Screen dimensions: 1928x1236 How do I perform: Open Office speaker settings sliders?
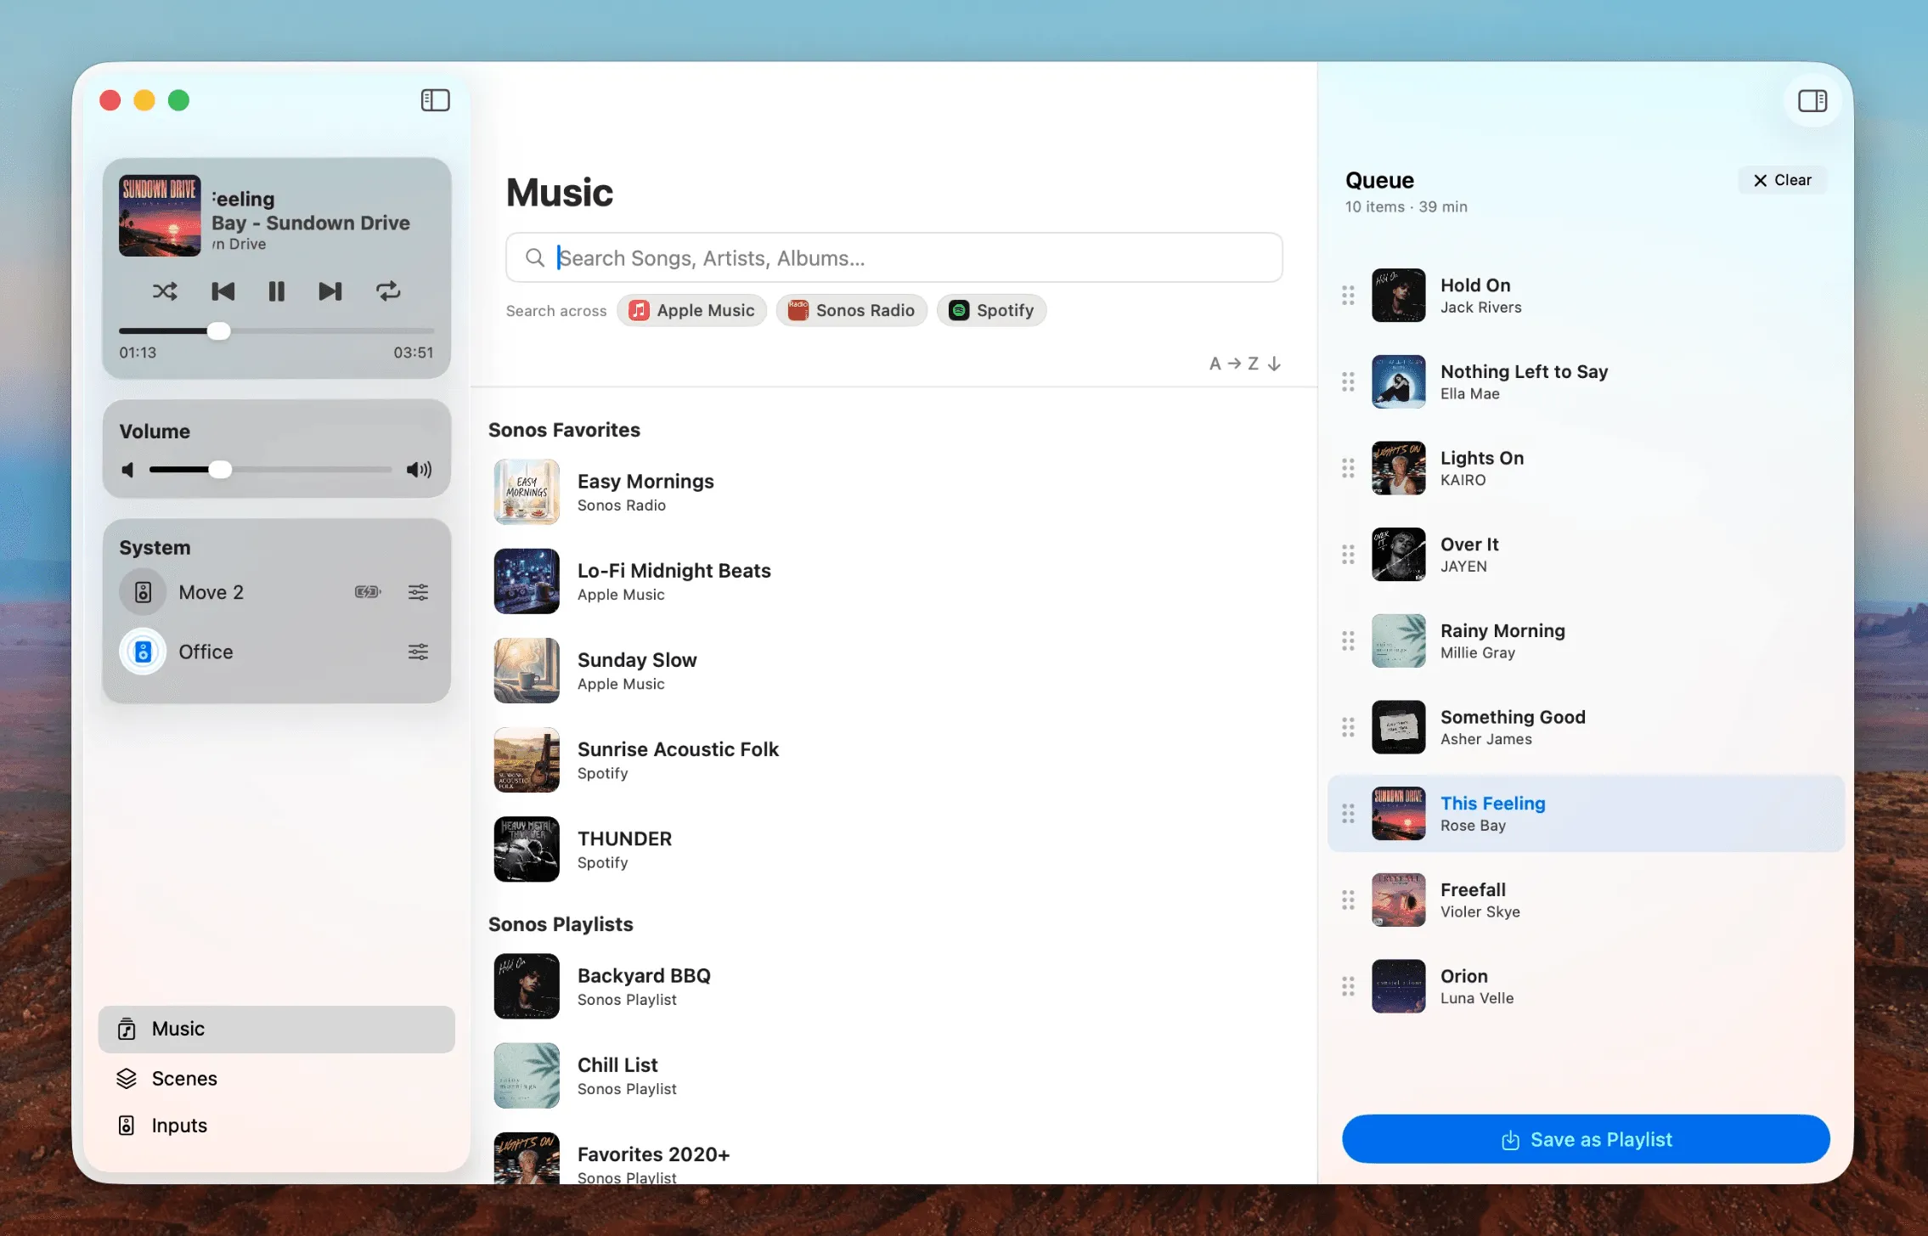418,652
